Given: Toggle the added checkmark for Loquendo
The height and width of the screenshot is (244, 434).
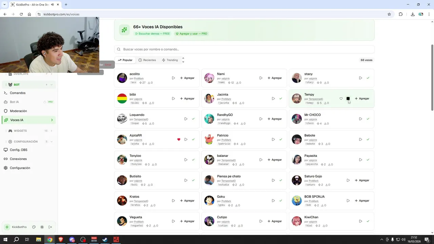Looking at the screenshot, I should 193,119.
